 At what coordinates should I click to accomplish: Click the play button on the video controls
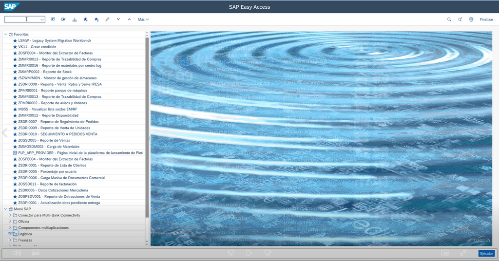(249, 253)
